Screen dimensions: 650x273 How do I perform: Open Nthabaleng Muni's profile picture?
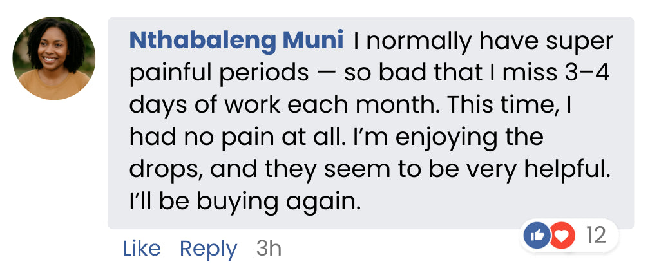click(x=54, y=58)
